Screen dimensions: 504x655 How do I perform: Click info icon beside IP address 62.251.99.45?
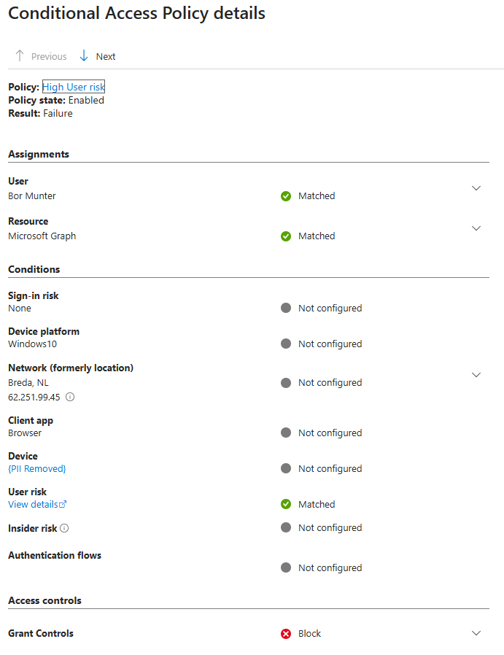point(70,398)
